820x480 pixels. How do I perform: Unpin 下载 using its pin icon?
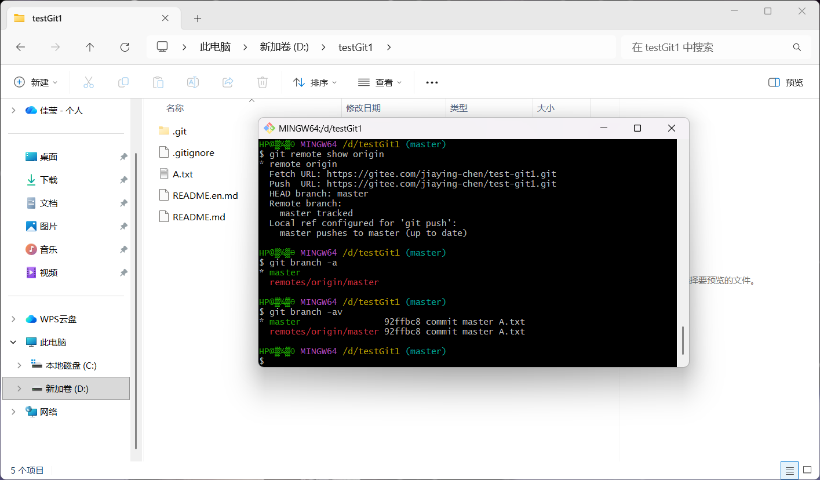[x=123, y=180]
